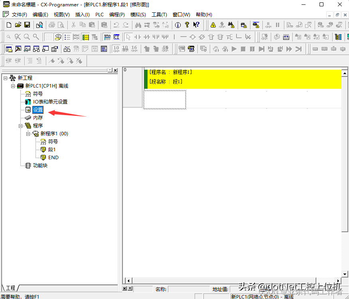Select 功能块 tree item
The image size is (349, 299).
pyautogui.click(x=40, y=166)
